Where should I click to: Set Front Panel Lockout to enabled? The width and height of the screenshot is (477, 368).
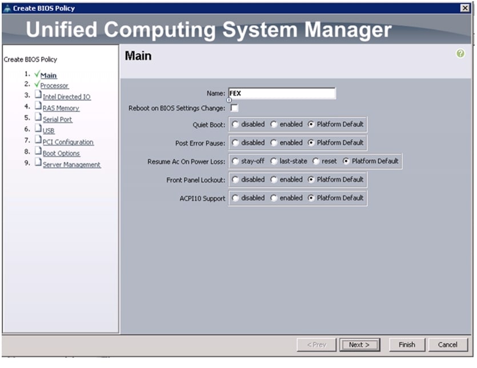274,179
